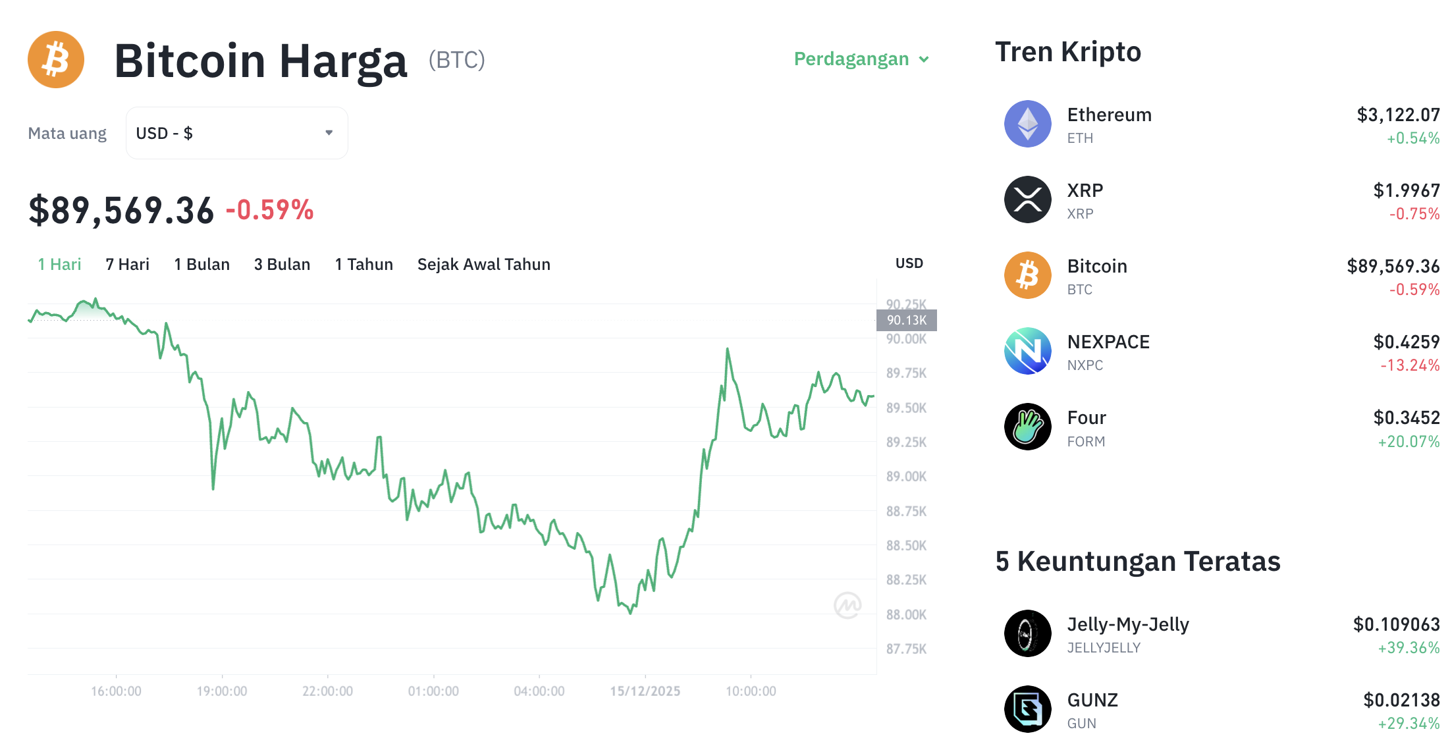Switch to the 7 Hari chart view
This screenshot has height=744, width=1450.
(127, 264)
